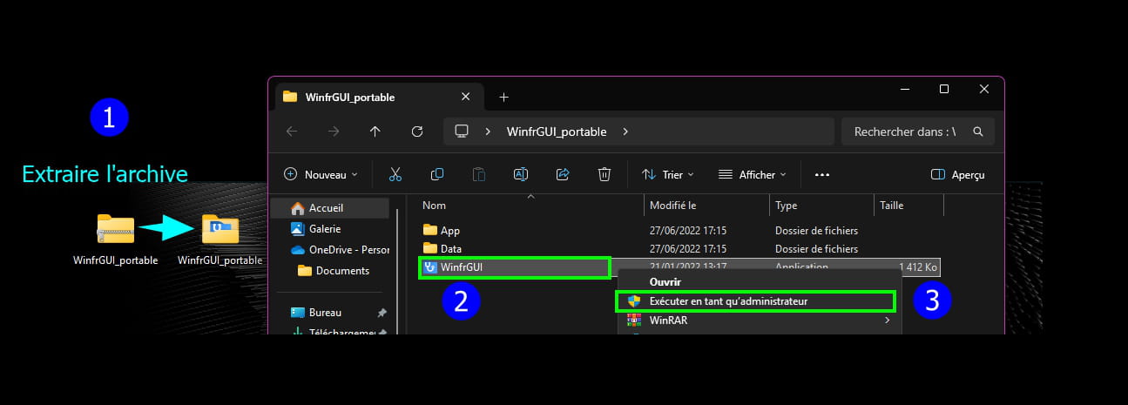This screenshot has height=405, width=1128.
Task: Open Galerie in the navigation pane
Action: [x=329, y=229]
